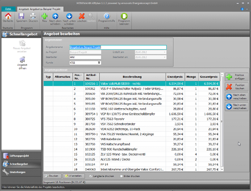Open Programmhilfe help icon
The height and width of the screenshot is (191, 251).
107,18
